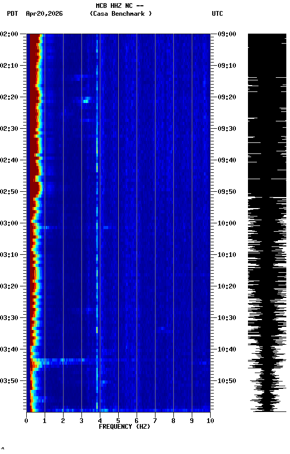This screenshot has height=454, width=290.
Task: Click the UTC time label 10:00
Action: (x=227, y=223)
